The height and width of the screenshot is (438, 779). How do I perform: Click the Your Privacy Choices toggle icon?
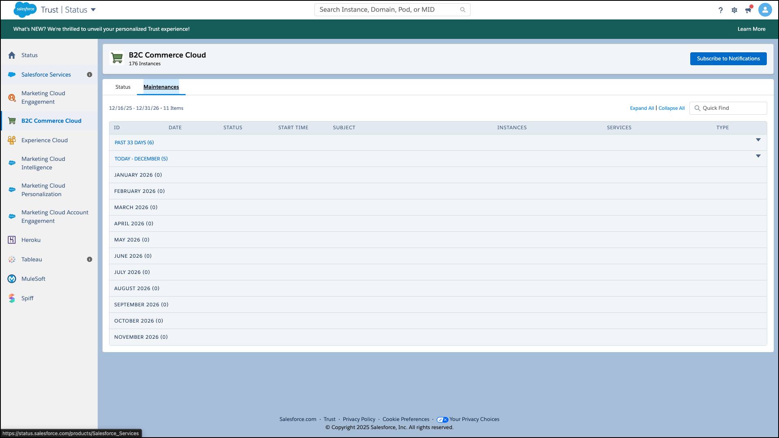pos(442,420)
